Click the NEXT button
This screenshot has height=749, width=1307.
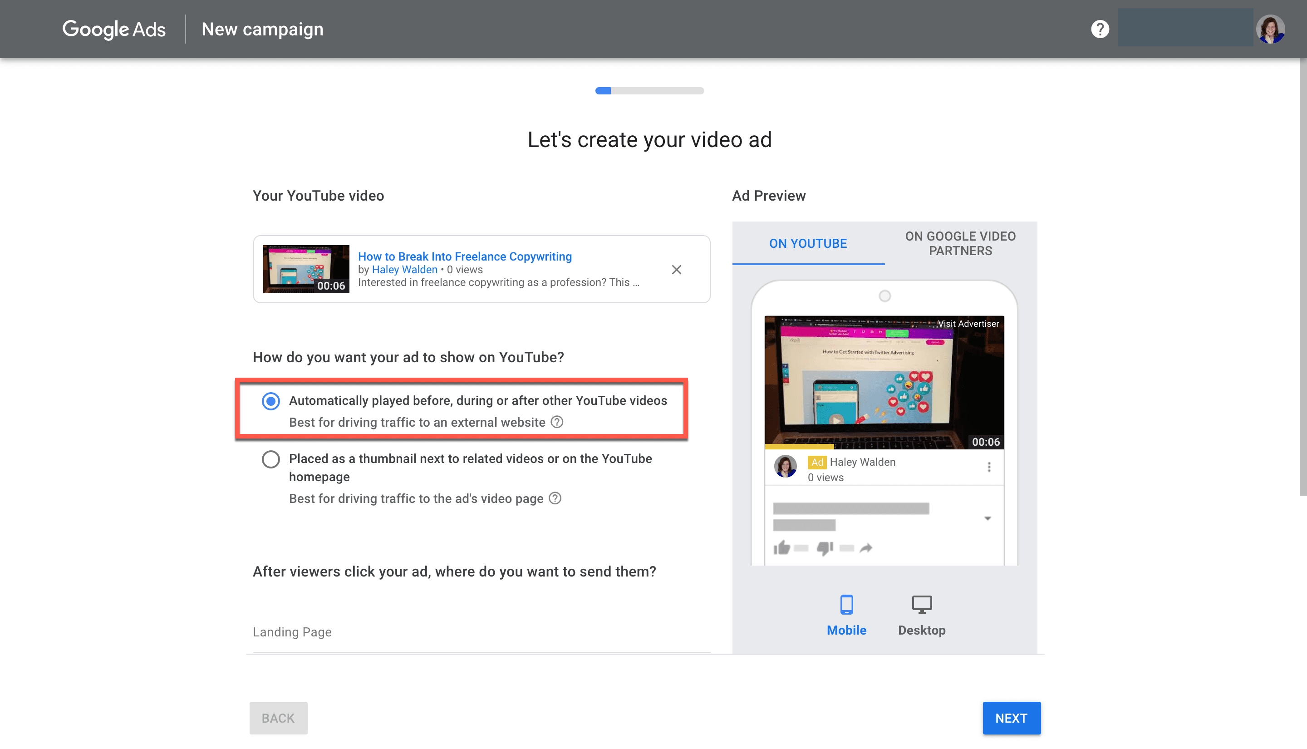point(1011,718)
